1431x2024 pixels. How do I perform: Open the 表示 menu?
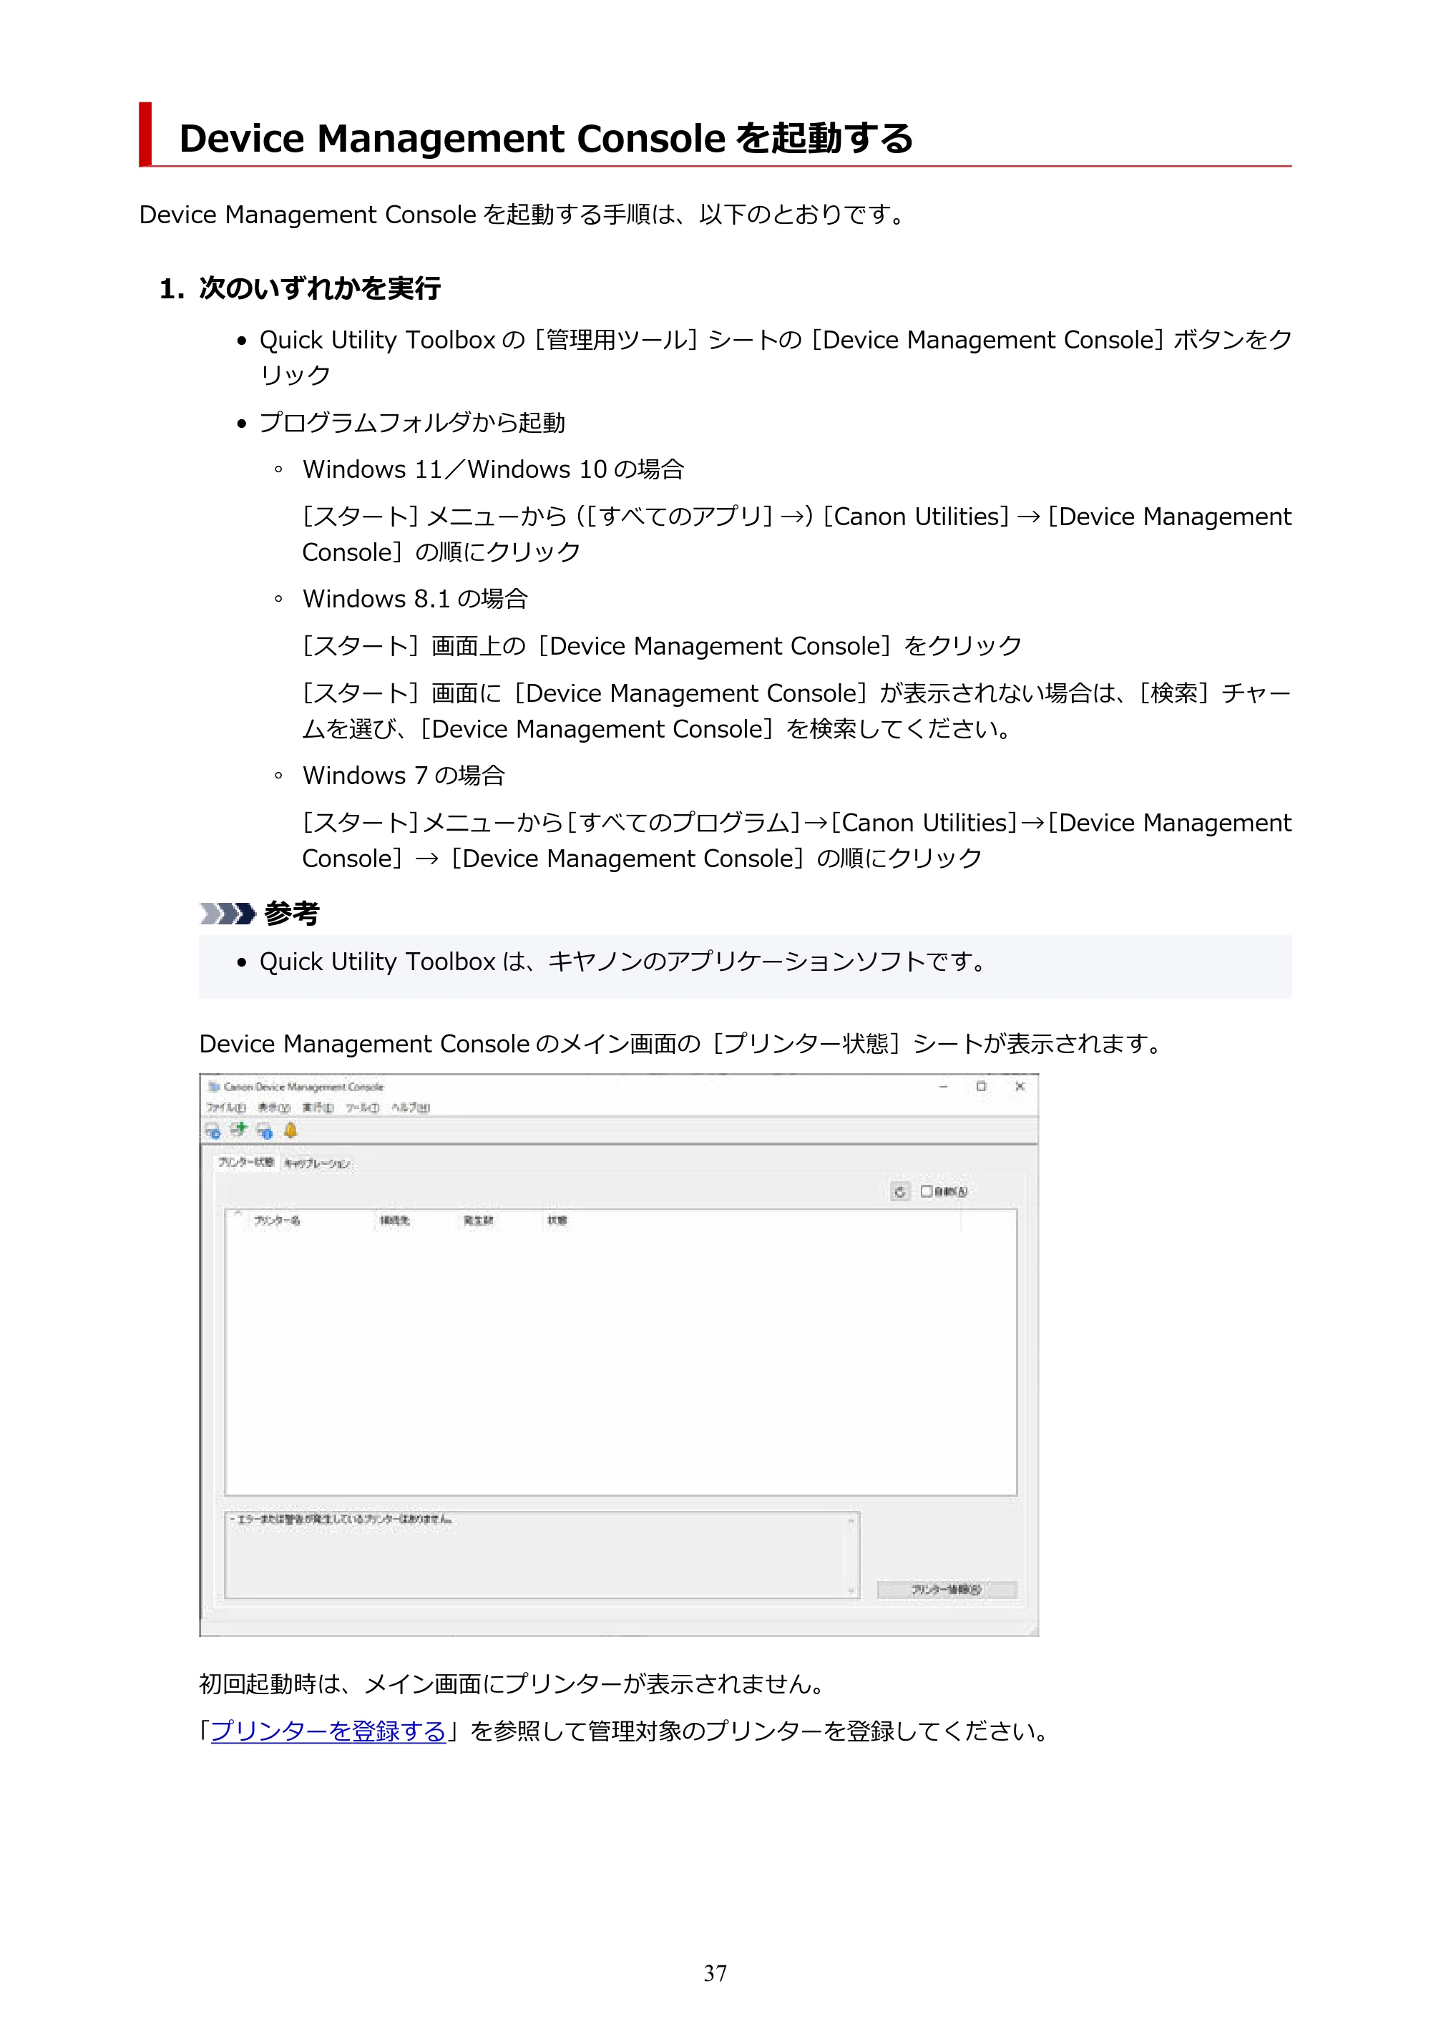tap(273, 1108)
